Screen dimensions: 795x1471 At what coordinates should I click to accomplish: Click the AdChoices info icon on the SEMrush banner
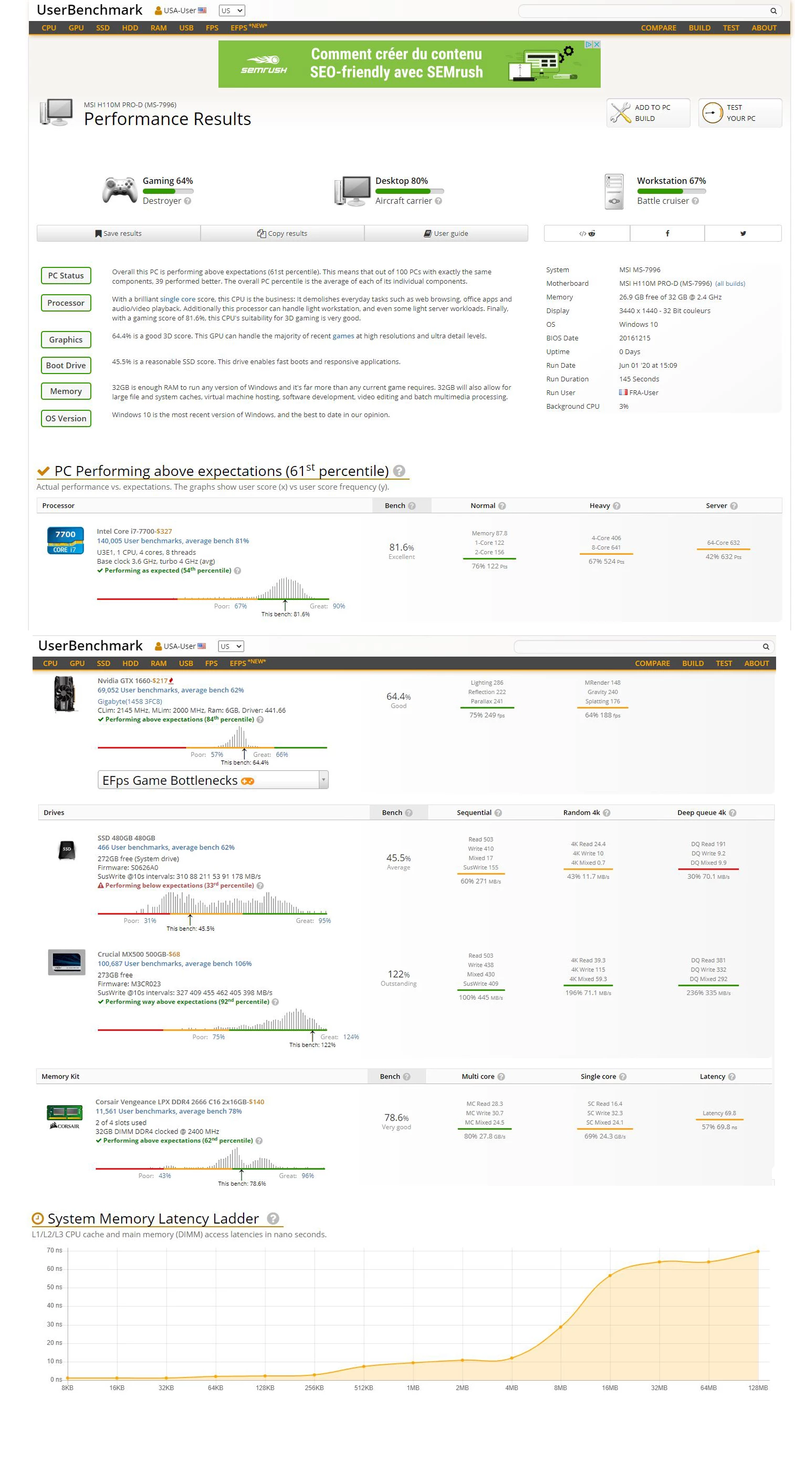click(589, 44)
